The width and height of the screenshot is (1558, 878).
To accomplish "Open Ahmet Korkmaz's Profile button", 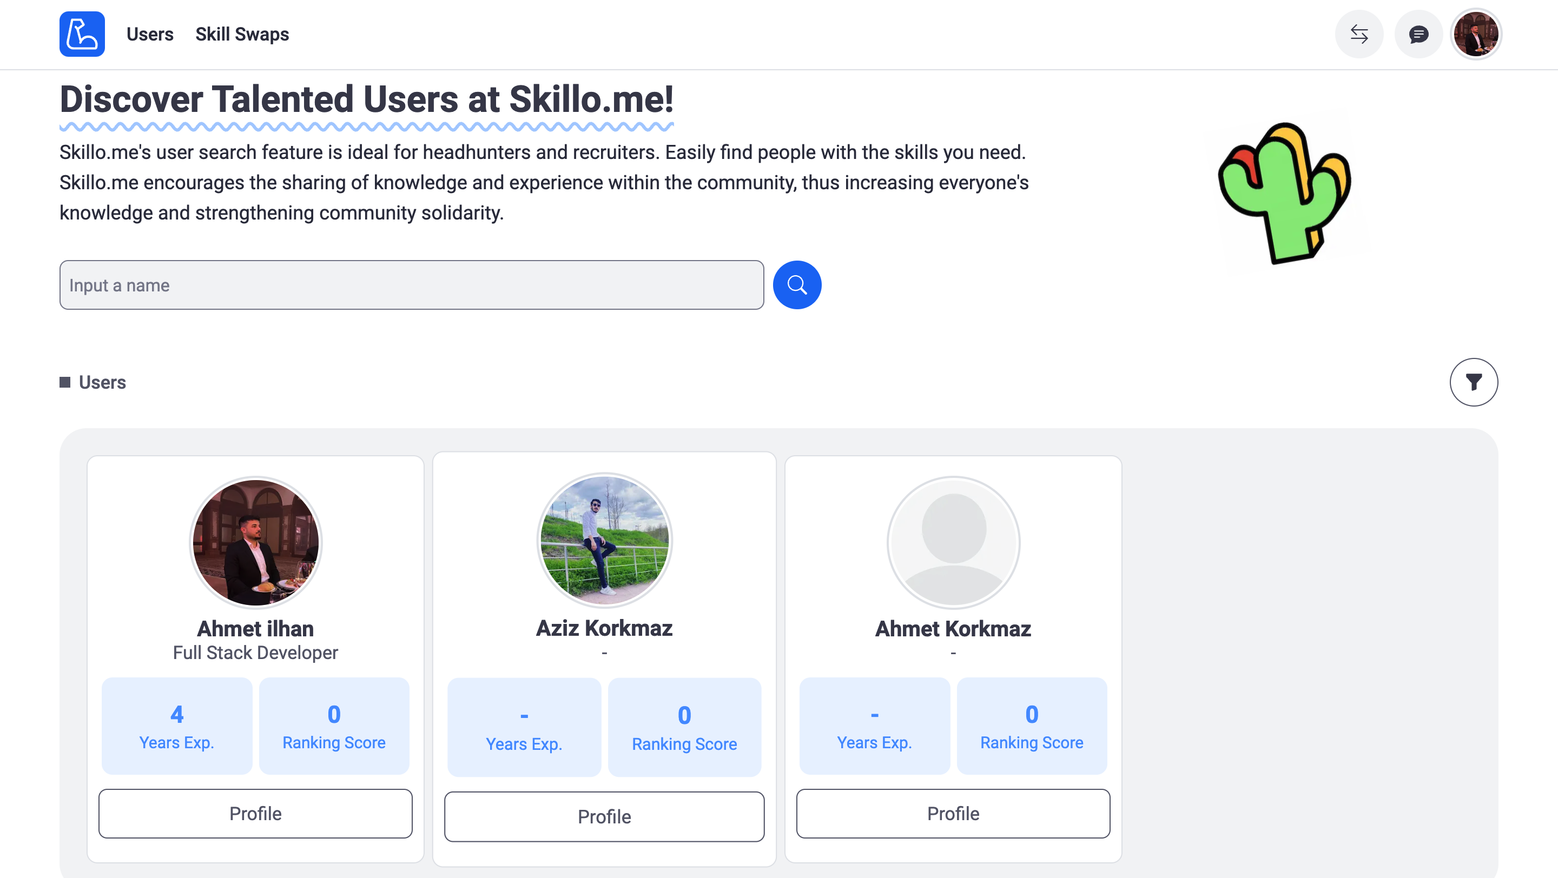I will coord(953,813).
